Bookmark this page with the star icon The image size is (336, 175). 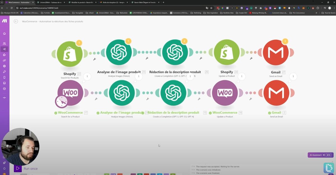point(211,8)
